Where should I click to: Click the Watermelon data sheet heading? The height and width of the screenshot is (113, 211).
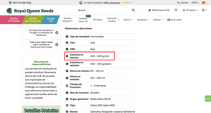78,28
